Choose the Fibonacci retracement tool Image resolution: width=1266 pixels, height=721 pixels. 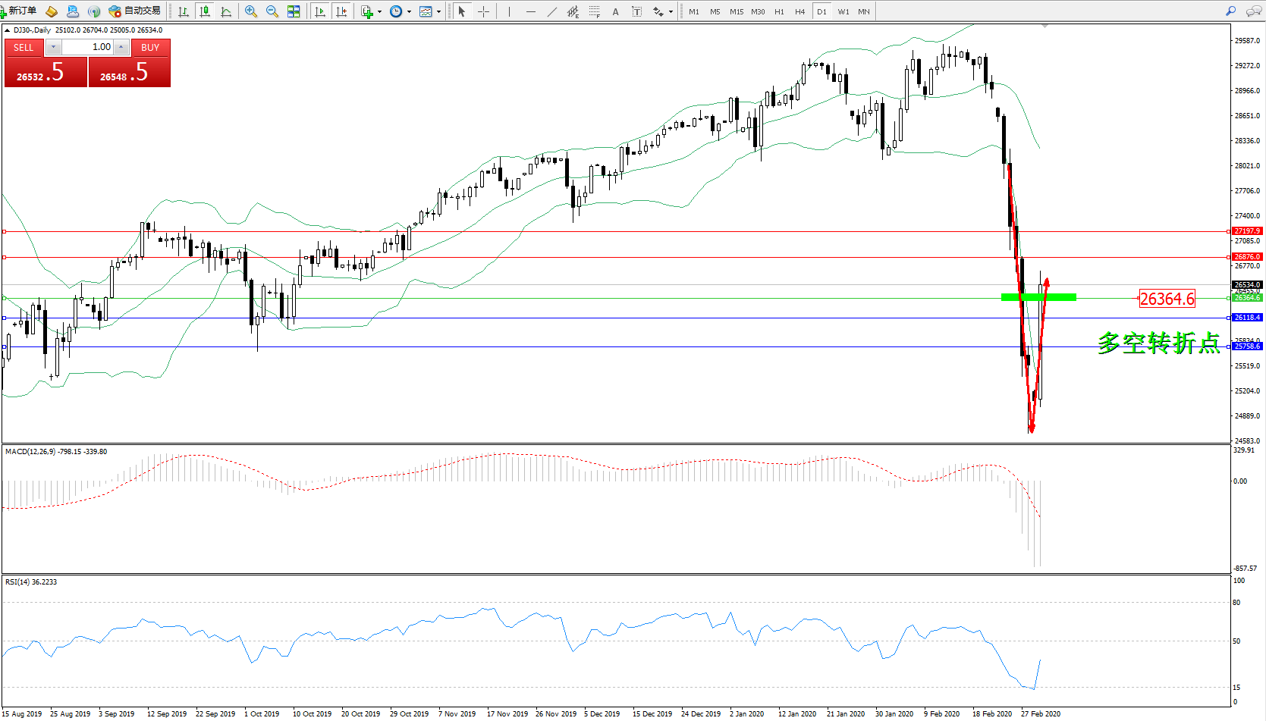595,11
